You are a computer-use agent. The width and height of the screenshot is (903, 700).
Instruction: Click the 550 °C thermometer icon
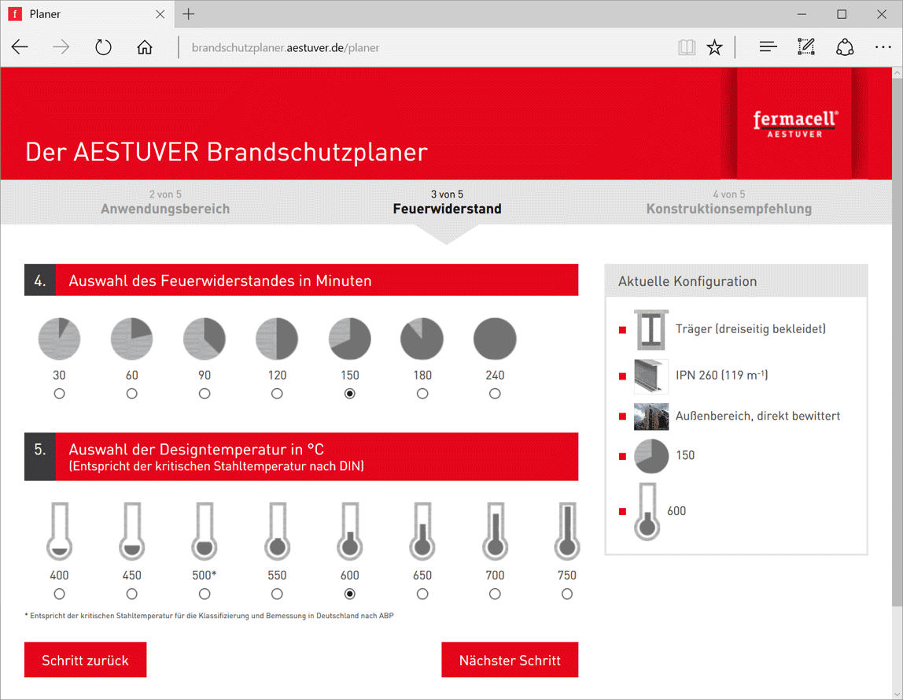[x=277, y=531]
